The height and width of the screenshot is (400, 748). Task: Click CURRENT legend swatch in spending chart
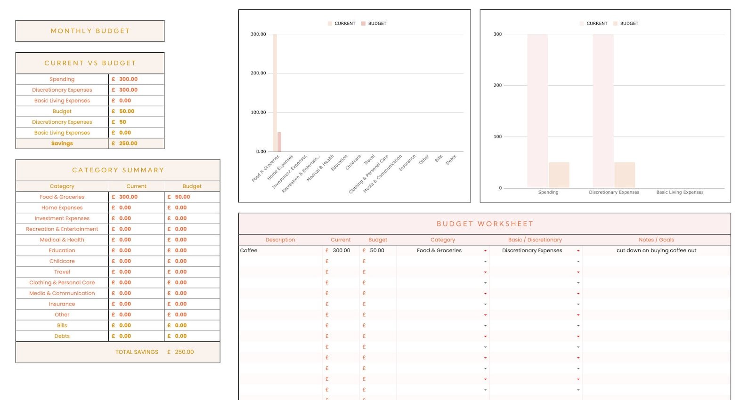(x=582, y=24)
